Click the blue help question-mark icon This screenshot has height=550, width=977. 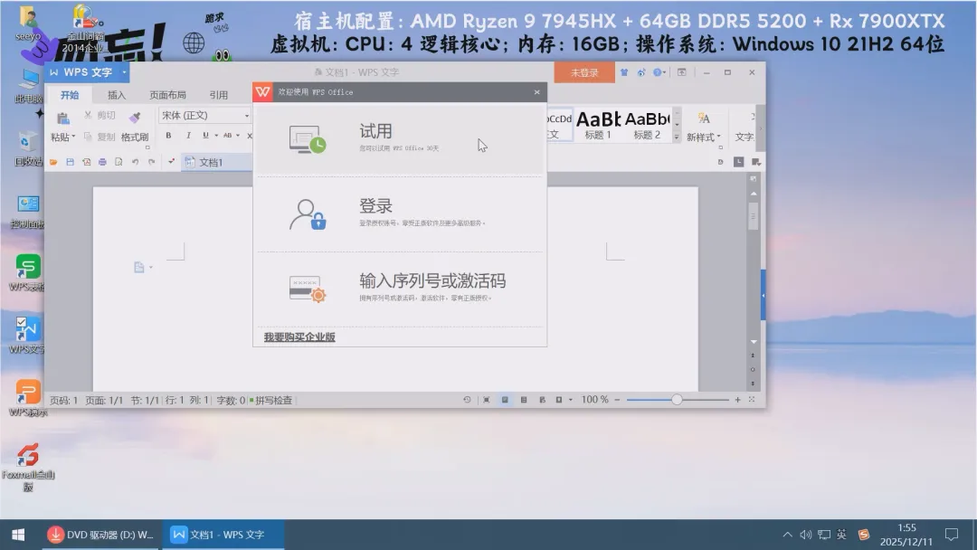(658, 72)
